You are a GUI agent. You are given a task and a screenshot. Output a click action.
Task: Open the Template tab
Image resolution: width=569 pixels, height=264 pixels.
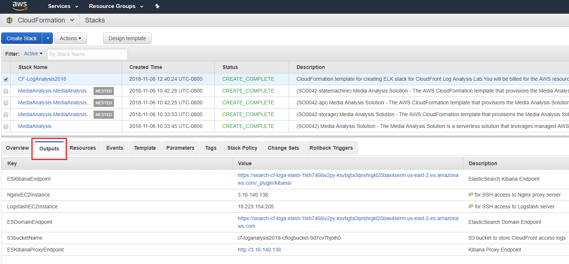point(145,148)
